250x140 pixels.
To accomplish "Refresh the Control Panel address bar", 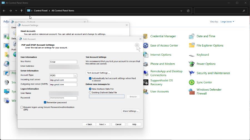I will [188, 11].
